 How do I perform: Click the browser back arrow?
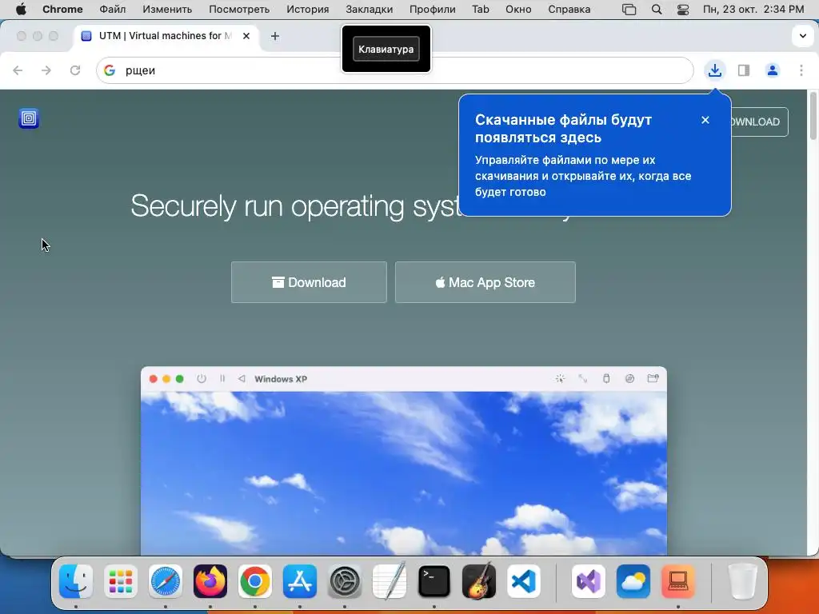click(18, 70)
